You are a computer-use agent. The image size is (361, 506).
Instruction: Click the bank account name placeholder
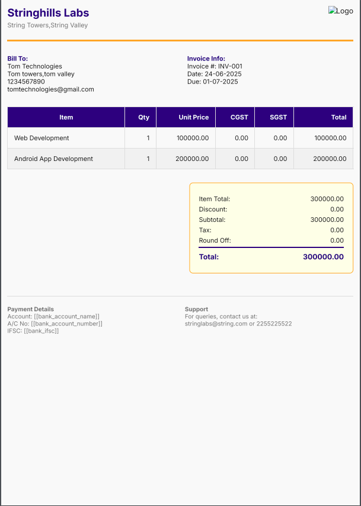click(66, 317)
